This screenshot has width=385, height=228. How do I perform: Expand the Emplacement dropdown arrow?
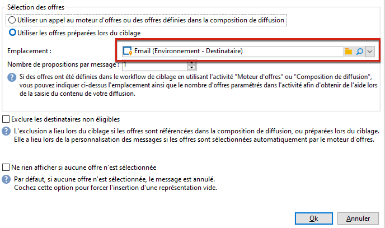coord(370,52)
